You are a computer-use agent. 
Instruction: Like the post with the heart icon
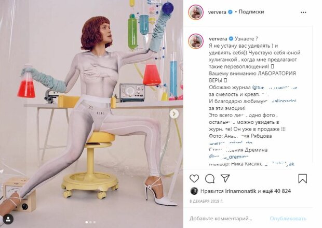click(194, 178)
